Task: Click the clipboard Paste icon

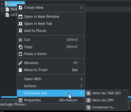Action: coord(20,54)
